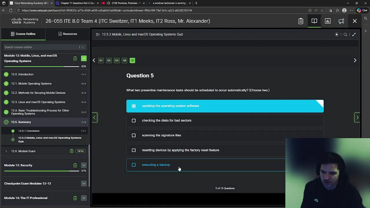Check scanning the signature files
The height and width of the screenshot is (208, 370).
click(x=134, y=135)
